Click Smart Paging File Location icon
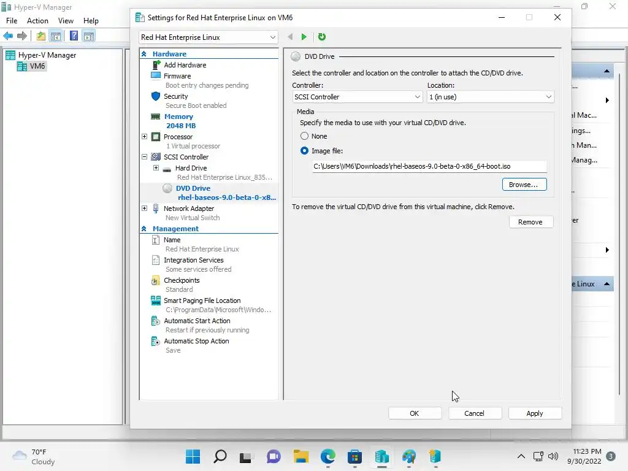 (x=156, y=301)
